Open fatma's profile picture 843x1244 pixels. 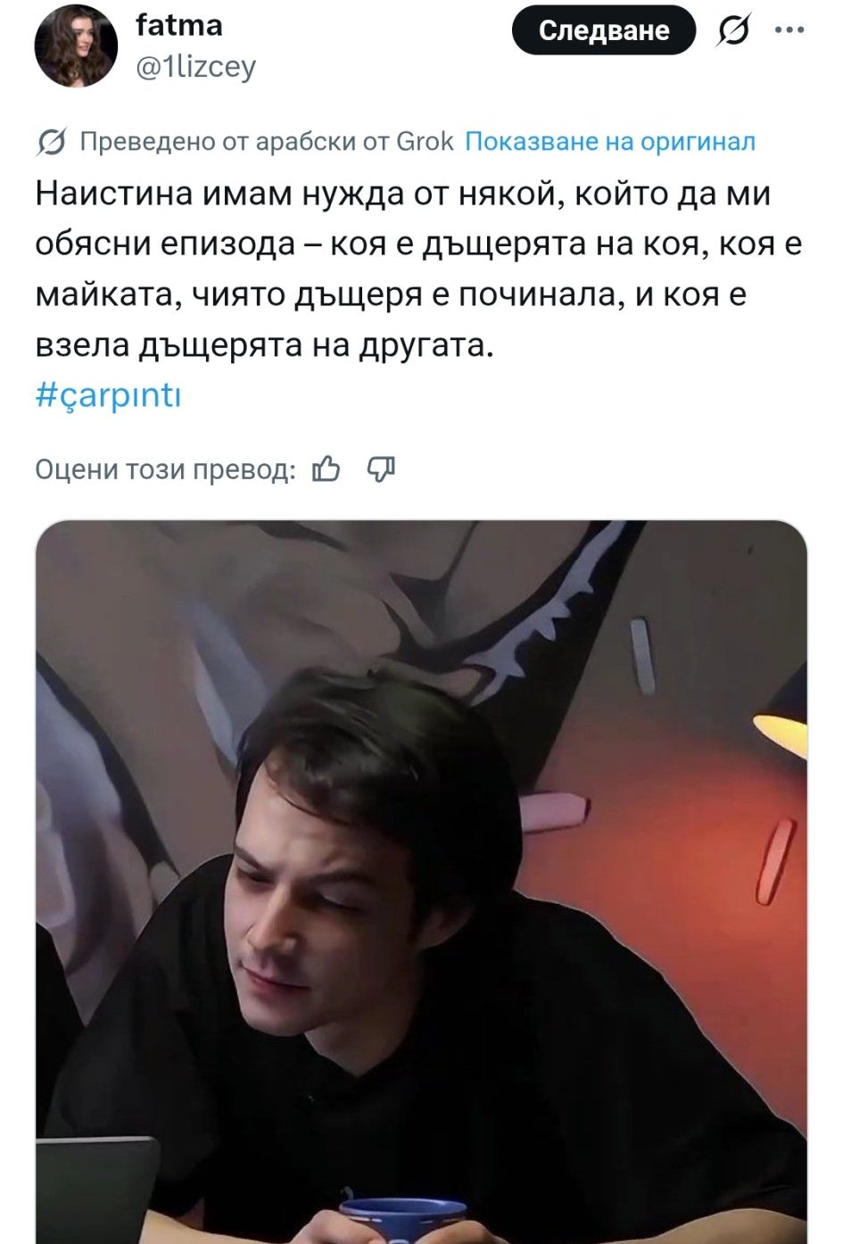76,45
